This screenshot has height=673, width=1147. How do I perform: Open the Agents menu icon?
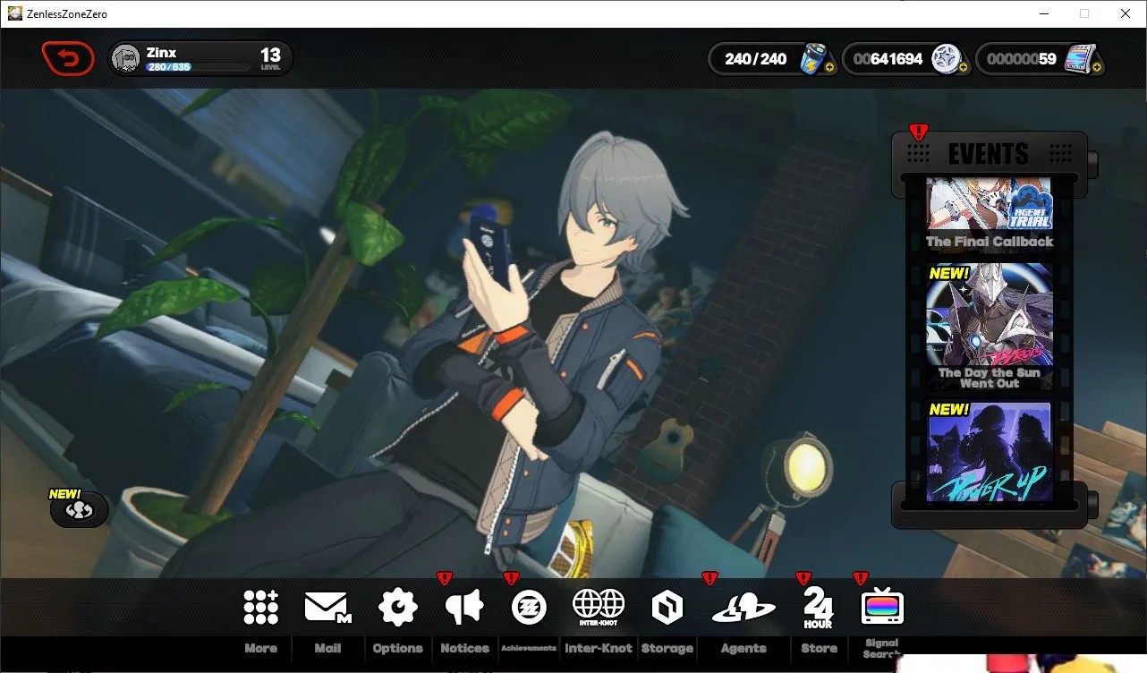[x=743, y=609]
